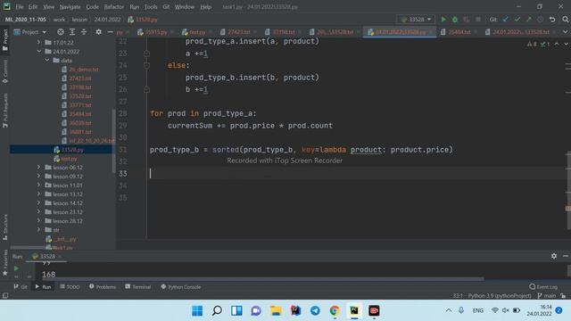Start debugging with the green bug icon
The image size is (571, 321).
pyautogui.click(x=455, y=20)
